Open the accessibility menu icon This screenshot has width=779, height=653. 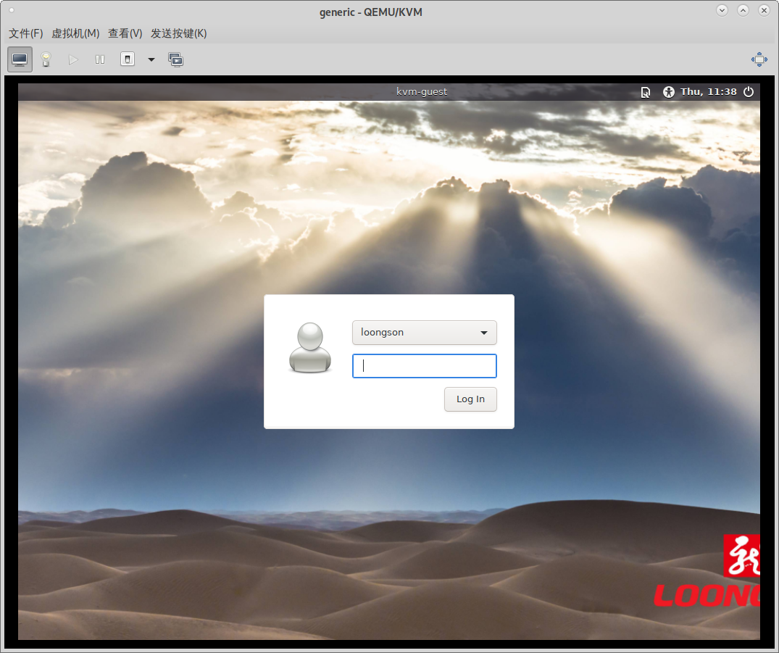(668, 92)
